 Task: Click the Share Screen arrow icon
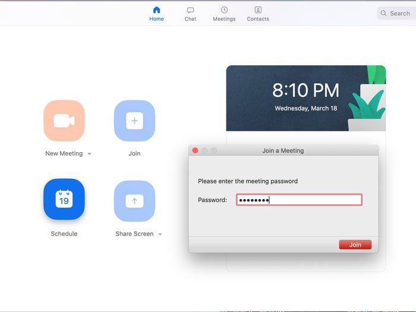(134, 201)
